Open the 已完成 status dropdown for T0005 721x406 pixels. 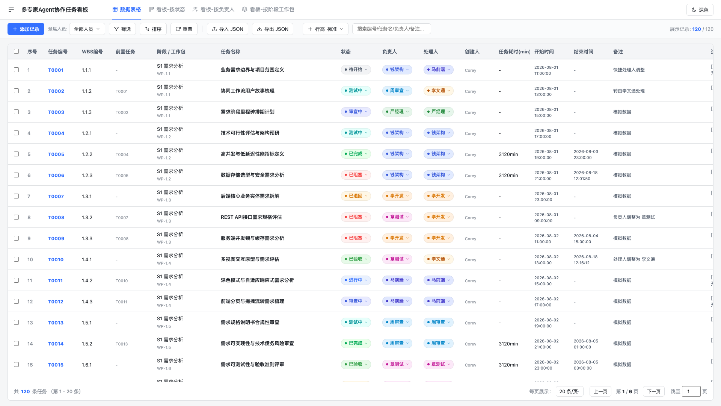(x=356, y=154)
